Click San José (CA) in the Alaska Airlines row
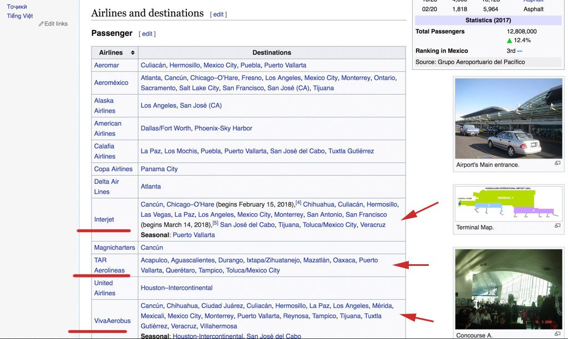 click(201, 105)
